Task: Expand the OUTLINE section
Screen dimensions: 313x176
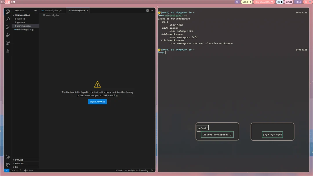Action: coord(19,160)
